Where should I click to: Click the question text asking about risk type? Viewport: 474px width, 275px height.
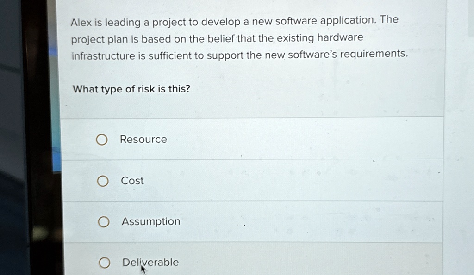click(131, 89)
